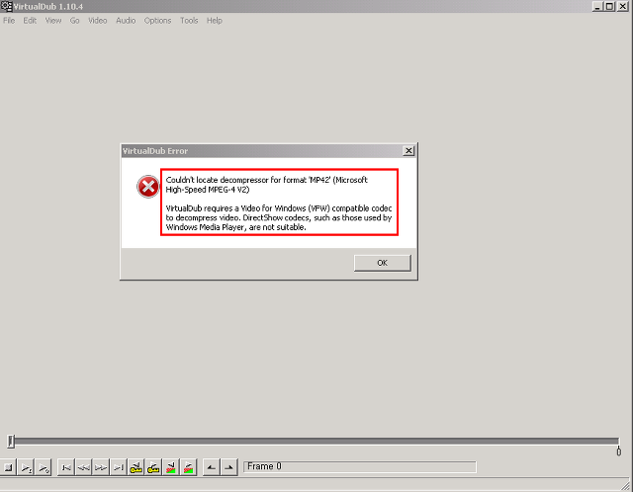
Task: Open the Audio menu
Action: point(126,20)
